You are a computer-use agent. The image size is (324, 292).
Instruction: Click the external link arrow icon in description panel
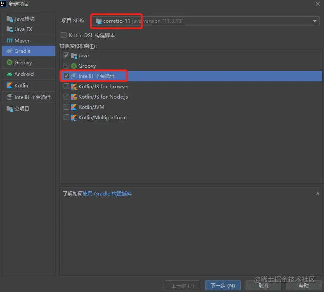click(317, 194)
